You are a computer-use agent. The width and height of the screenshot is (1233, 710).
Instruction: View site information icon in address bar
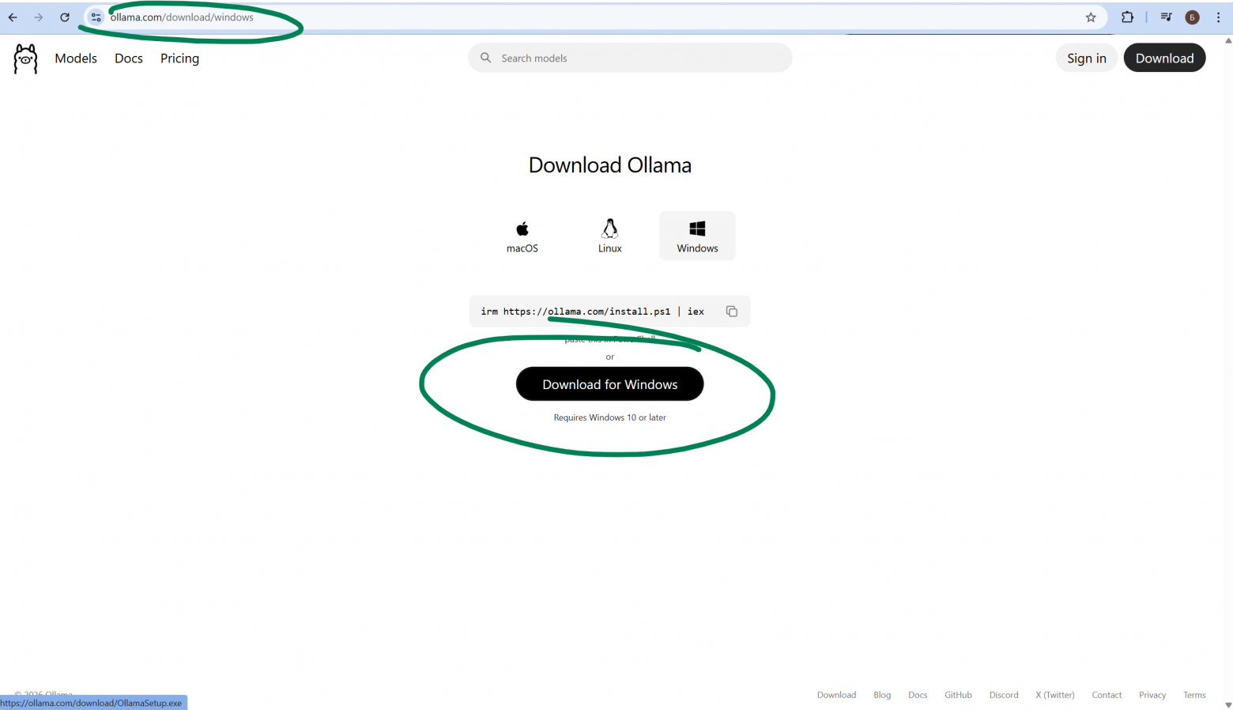click(96, 17)
